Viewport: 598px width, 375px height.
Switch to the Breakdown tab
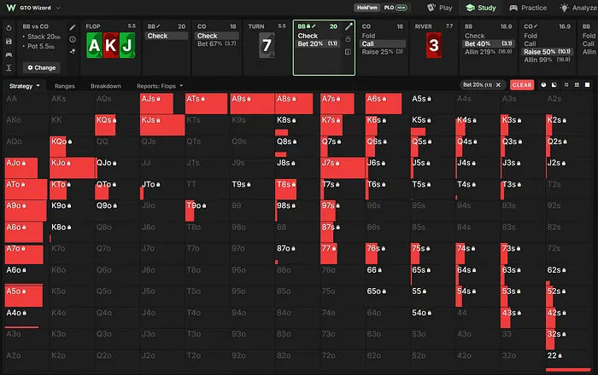tap(106, 86)
